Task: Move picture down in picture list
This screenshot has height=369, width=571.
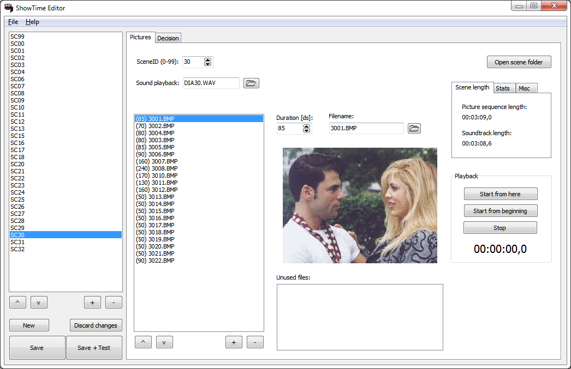Action: [x=164, y=342]
